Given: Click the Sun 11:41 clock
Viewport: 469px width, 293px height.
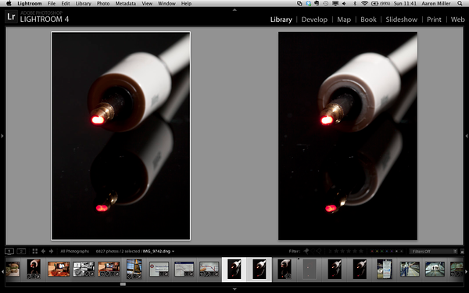Looking at the screenshot, I should pos(405,4).
